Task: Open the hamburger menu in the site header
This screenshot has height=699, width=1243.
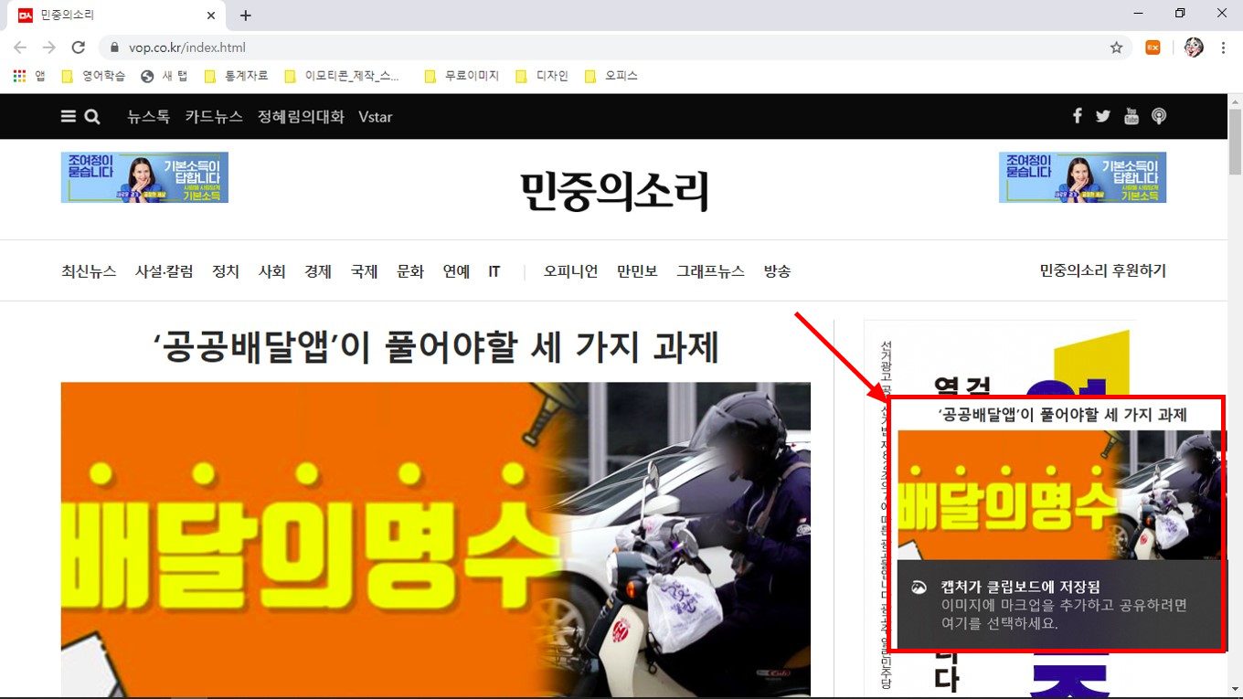Action: pos(69,116)
